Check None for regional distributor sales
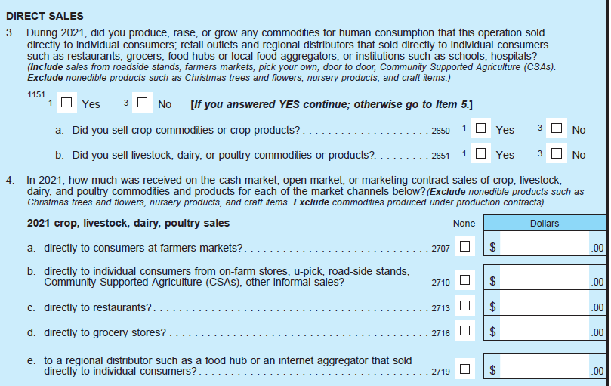 click(x=464, y=369)
